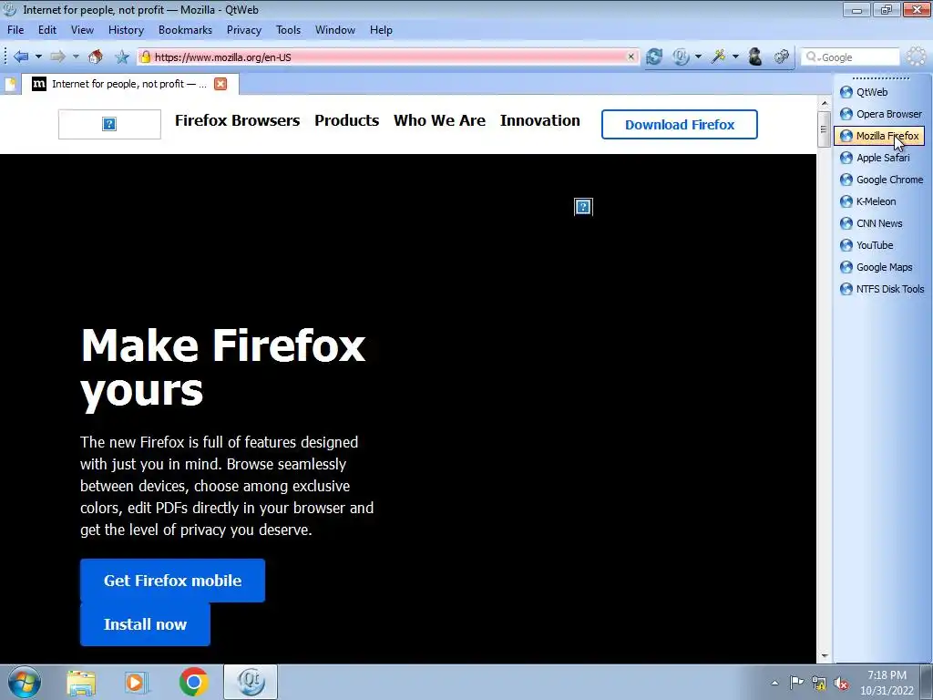933x700 pixels.
Task: Reload the page with the refresh icon
Action: coord(654,57)
